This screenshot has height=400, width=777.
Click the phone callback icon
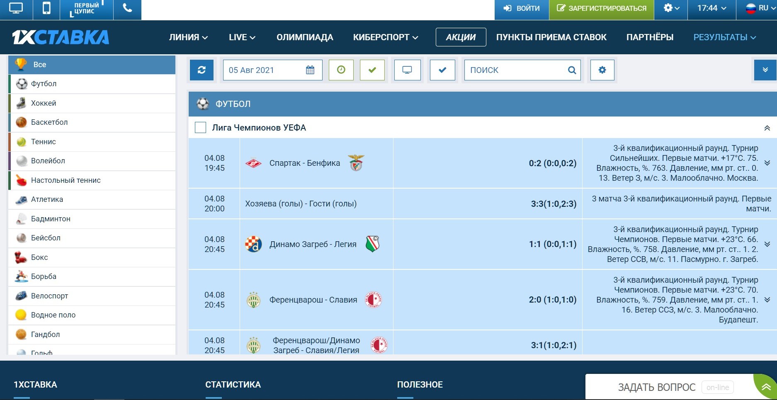(127, 8)
